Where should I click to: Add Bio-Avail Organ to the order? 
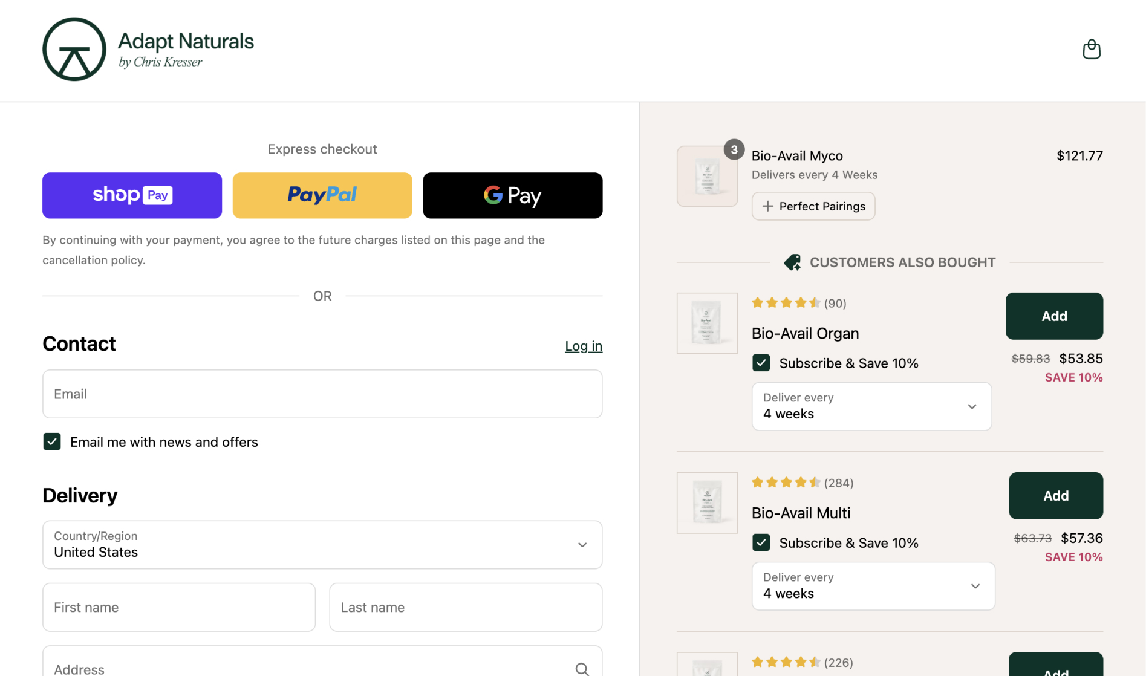[x=1053, y=316]
